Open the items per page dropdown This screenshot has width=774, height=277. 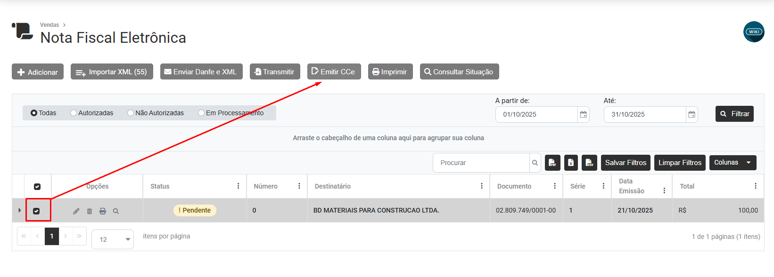coord(113,239)
